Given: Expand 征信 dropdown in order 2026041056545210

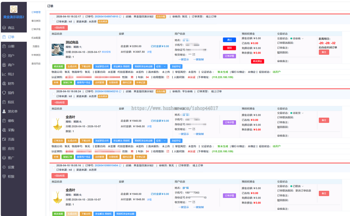Looking at the screenshot, I should [165, 141].
